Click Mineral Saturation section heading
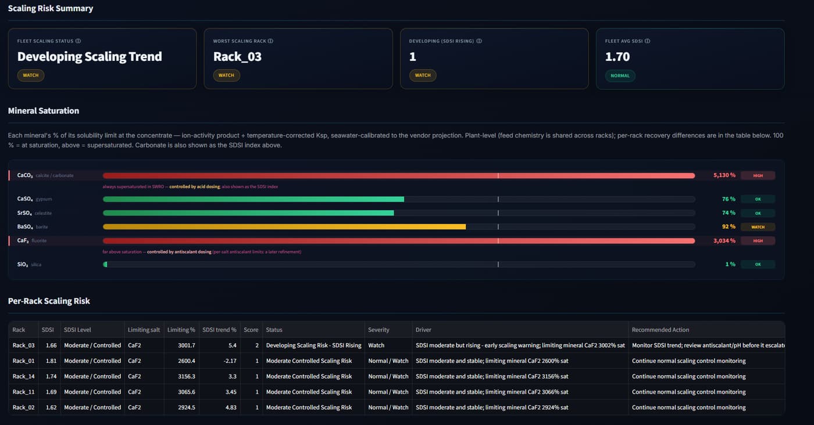The image size is (814, 425). [x=44, y=111]
